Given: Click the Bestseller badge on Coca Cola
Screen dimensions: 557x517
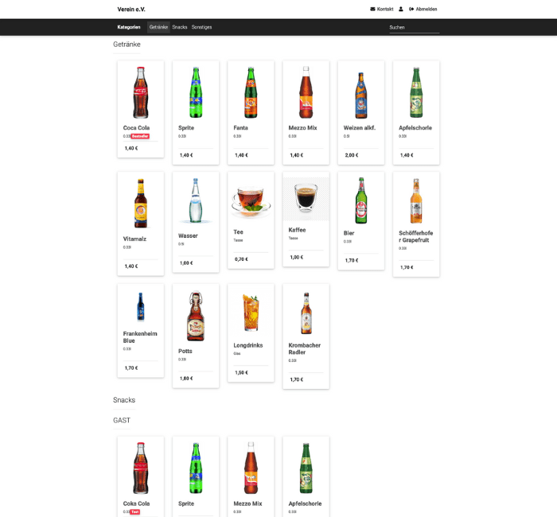Looking at the screenshot, I should coord(140,136).
